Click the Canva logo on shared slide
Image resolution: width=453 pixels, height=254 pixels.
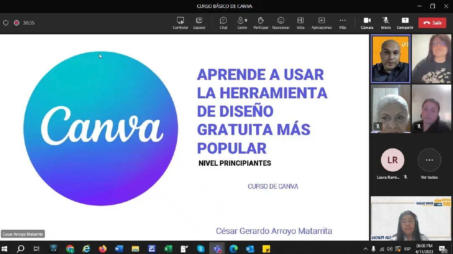(x=101, y=128)
